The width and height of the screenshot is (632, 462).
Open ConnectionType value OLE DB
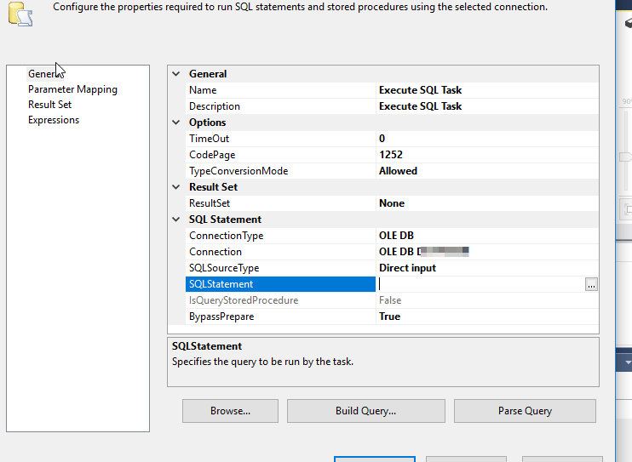coord(487,236)
